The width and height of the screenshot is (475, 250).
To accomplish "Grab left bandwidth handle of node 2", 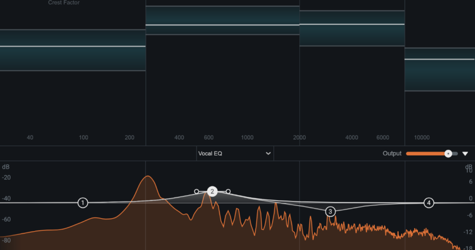I will [196, 191].
